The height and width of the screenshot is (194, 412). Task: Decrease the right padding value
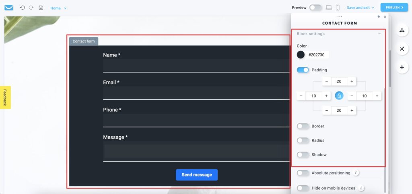pyautogui.click(x=352, y=96)
